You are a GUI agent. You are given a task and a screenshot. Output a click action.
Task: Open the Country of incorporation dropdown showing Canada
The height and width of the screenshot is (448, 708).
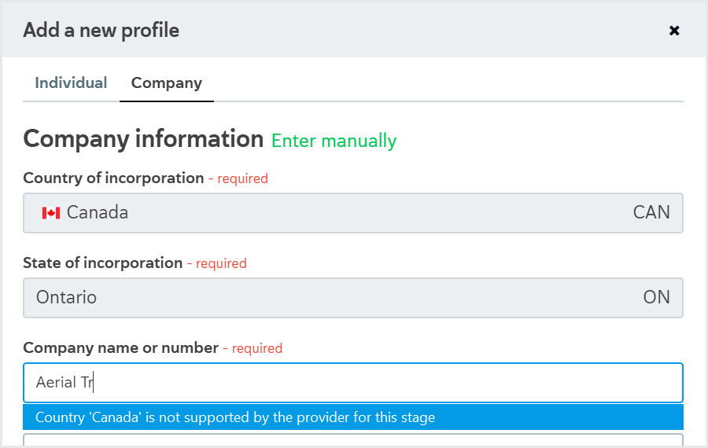[353, 213]
